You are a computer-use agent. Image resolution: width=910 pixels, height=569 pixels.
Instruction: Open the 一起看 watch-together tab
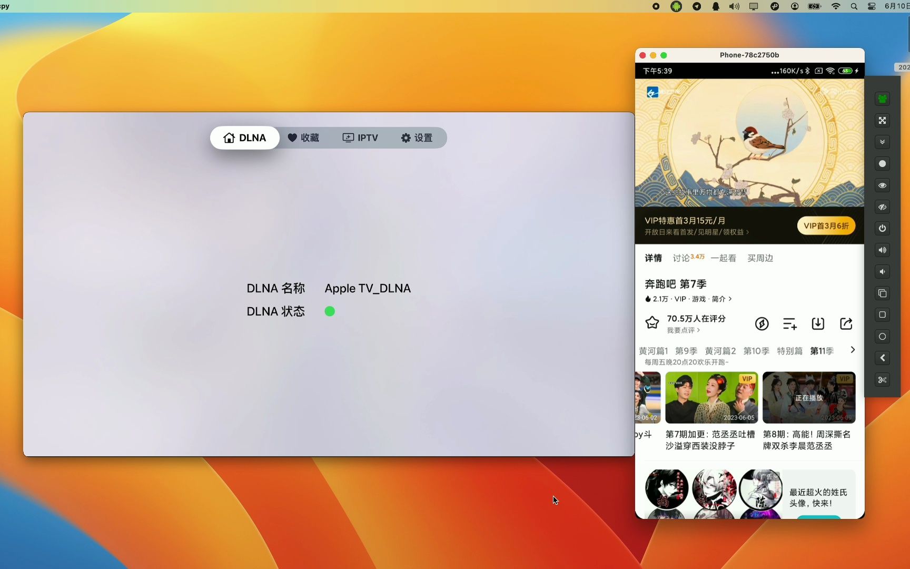click(723, 258)
